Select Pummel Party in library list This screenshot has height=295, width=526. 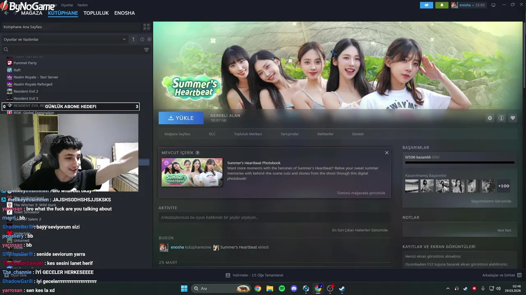[25, 63]
